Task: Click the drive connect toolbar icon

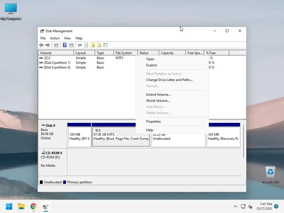Action: click(x=80, y=45)
